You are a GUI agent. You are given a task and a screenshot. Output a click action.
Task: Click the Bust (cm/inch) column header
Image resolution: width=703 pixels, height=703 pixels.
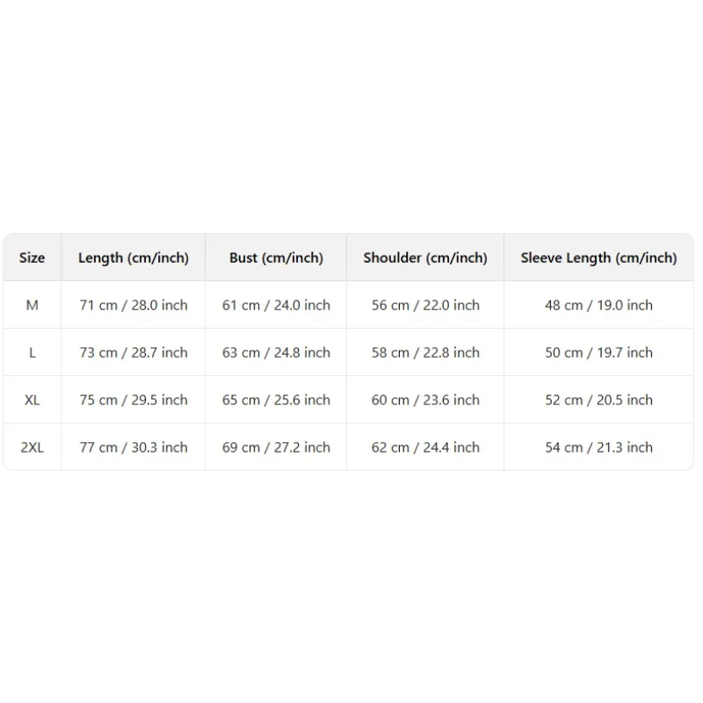(276, 257)
